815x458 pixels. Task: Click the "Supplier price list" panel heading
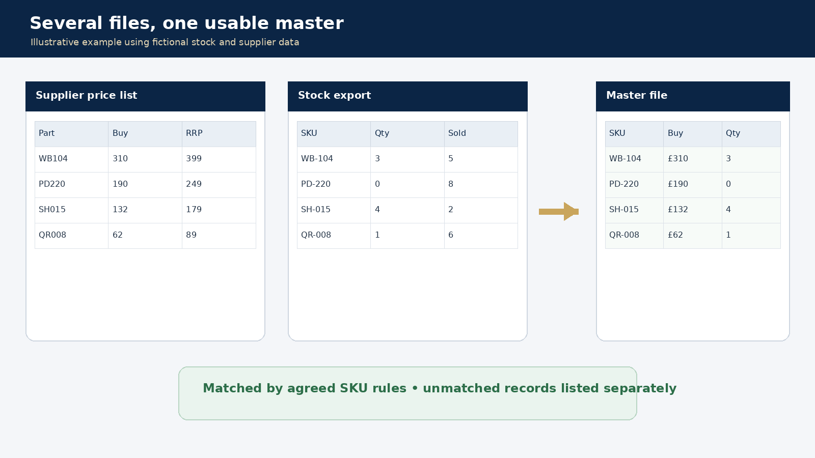click(87, 95)
